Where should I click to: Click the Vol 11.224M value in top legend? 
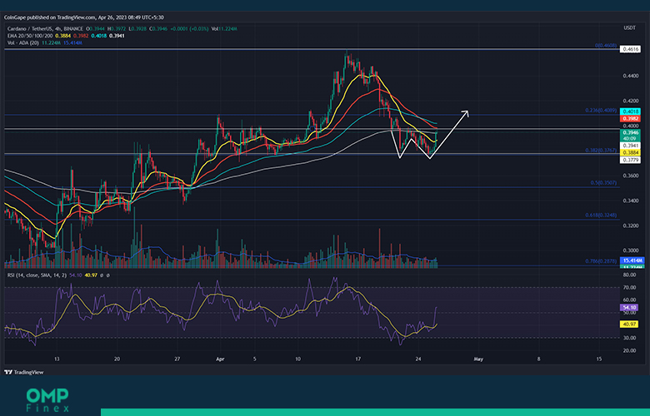(x=224, y=28)
